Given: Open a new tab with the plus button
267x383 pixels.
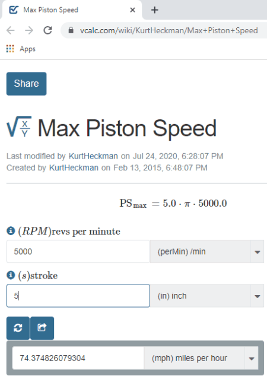Looking at the screenshot, I should click(x=155, y=10).
